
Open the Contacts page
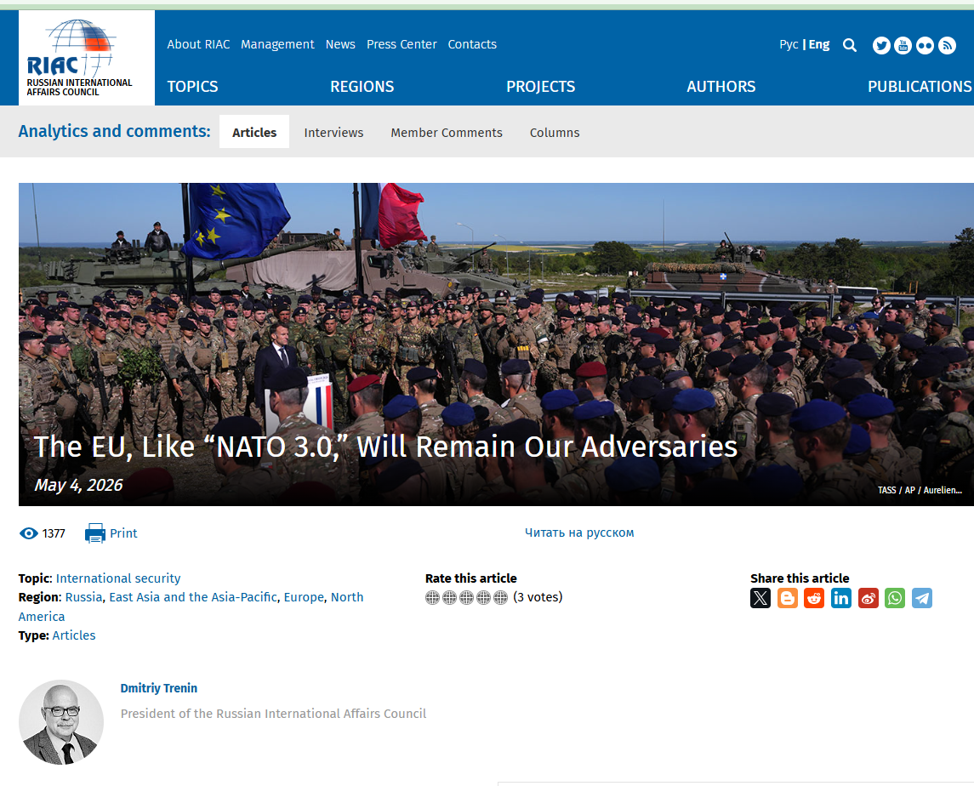tap(472, 44)
